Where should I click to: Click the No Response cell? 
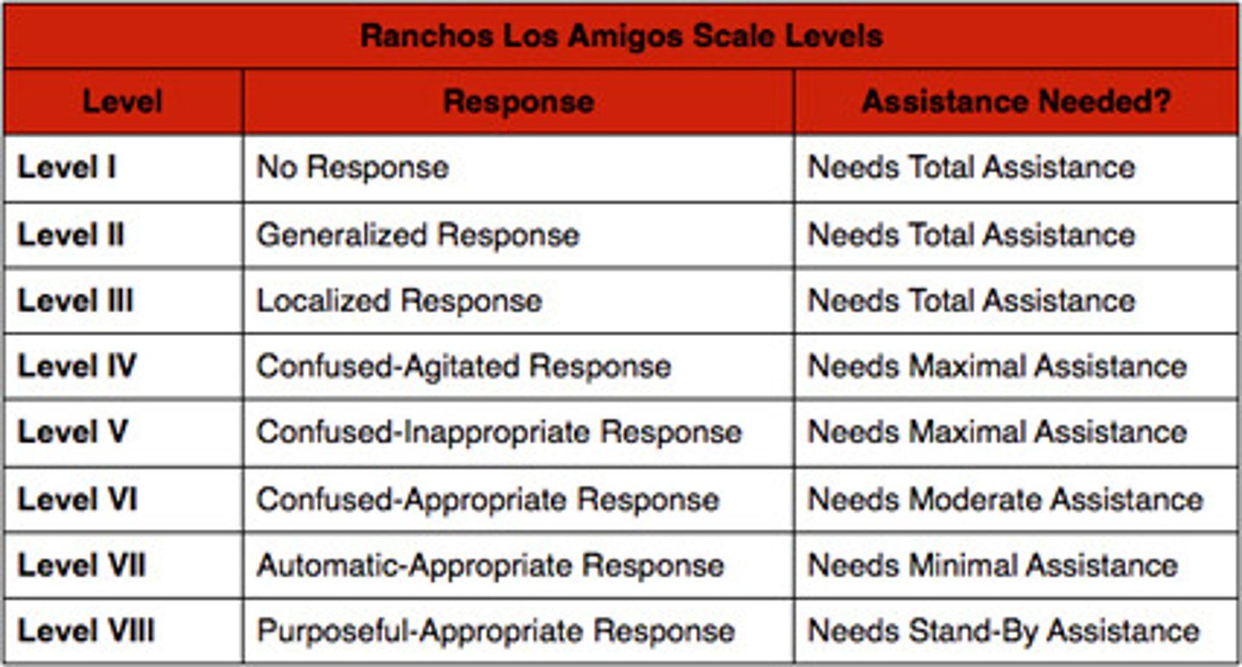click(x=353, y=167)
